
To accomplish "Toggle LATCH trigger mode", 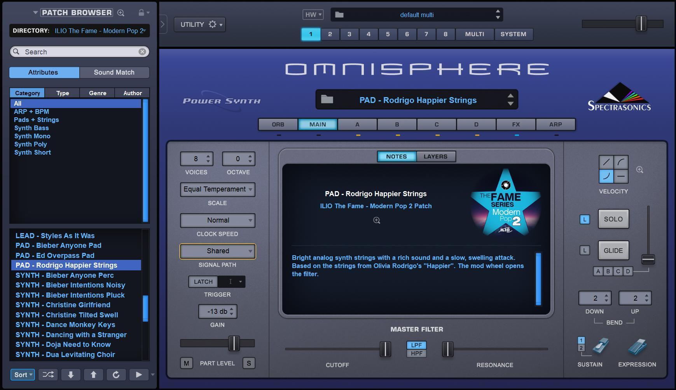I will click(x=203, y=282).
